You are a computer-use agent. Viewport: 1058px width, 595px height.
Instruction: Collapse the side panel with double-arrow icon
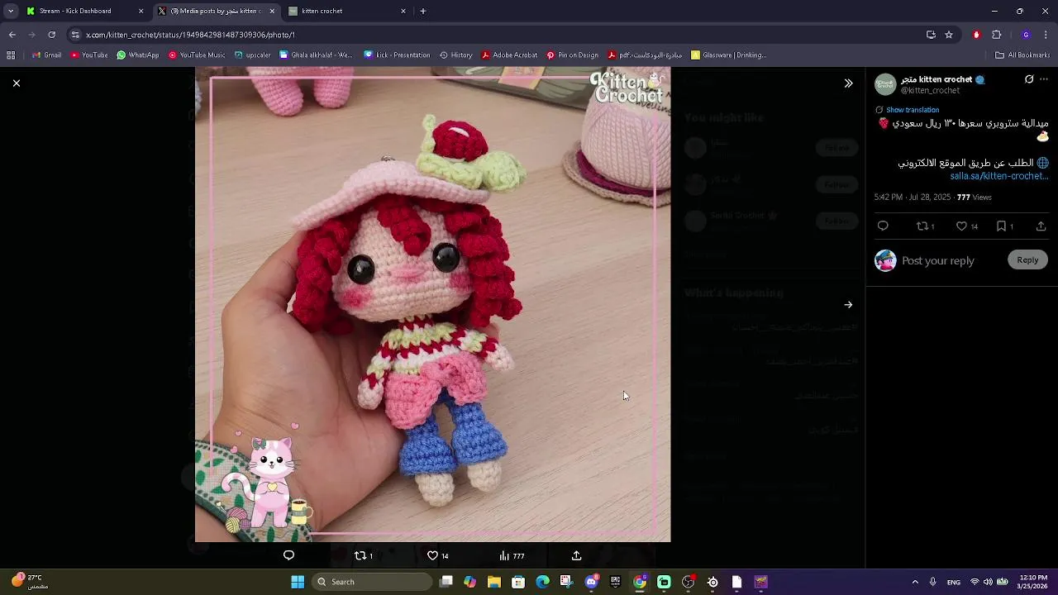[848, 83]
